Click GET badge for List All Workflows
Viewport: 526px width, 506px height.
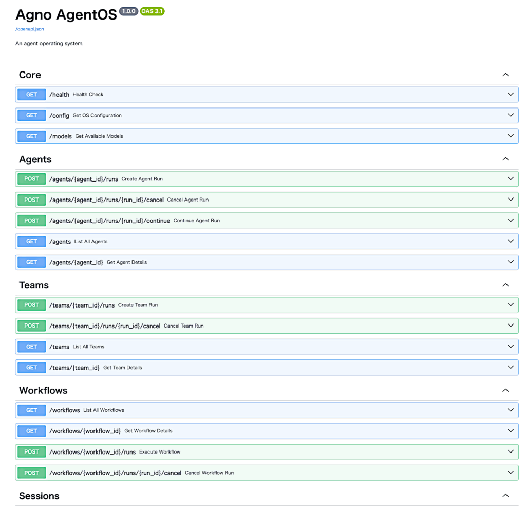tap(31, 410)
